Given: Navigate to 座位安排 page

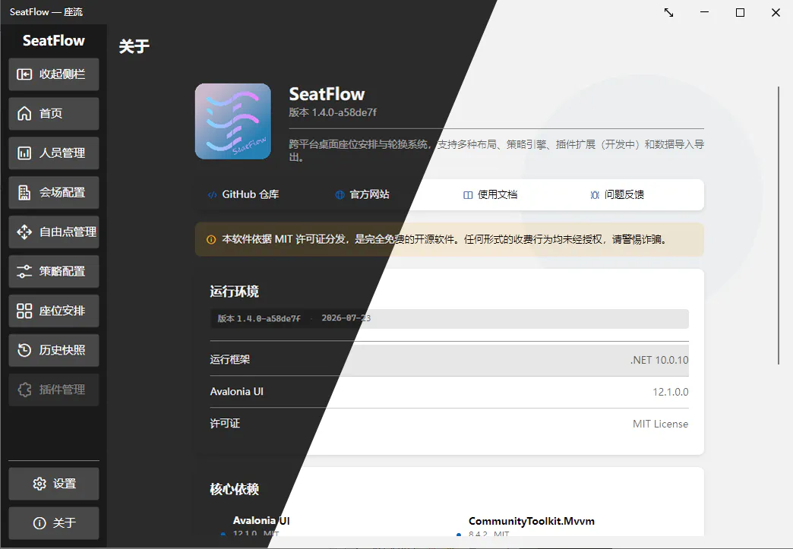Looking at the screenshot, I should click(54, 311).
